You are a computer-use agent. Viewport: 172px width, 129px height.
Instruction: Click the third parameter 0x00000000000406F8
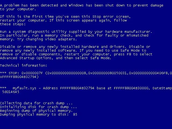(148, 73)
